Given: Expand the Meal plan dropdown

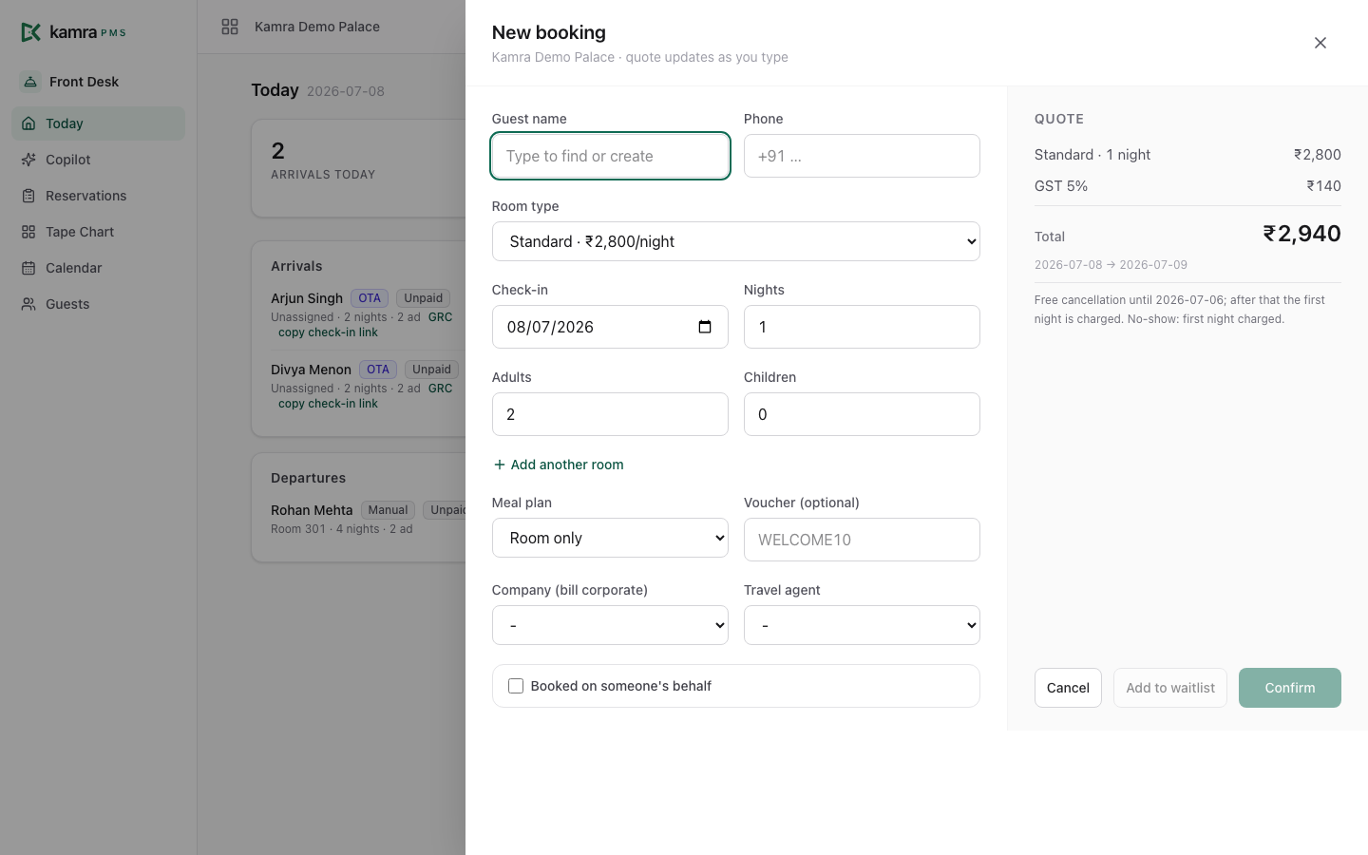Looking at the screenshot, I should 610,538.
